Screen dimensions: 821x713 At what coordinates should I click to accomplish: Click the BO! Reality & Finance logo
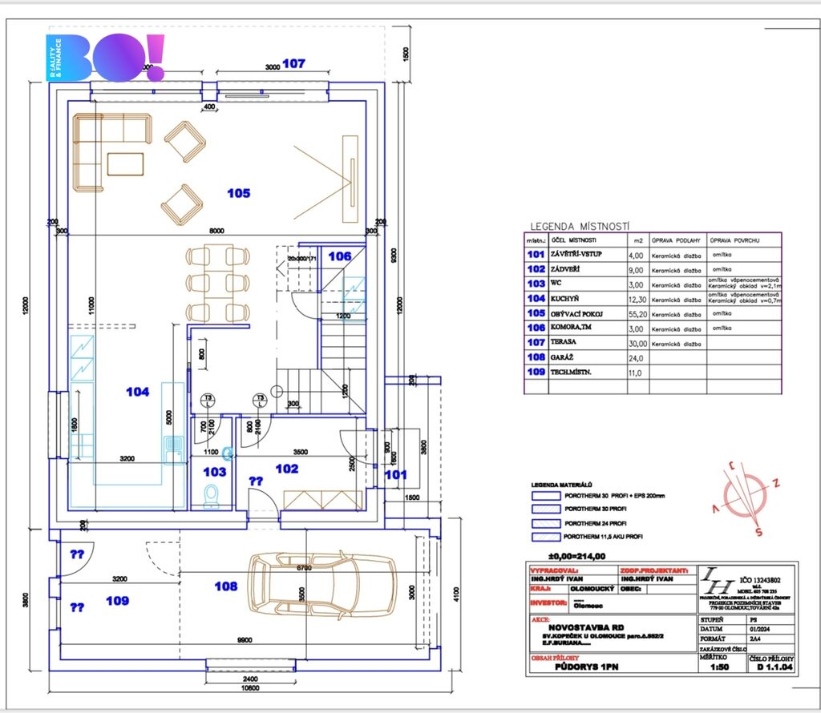[104, 57]
